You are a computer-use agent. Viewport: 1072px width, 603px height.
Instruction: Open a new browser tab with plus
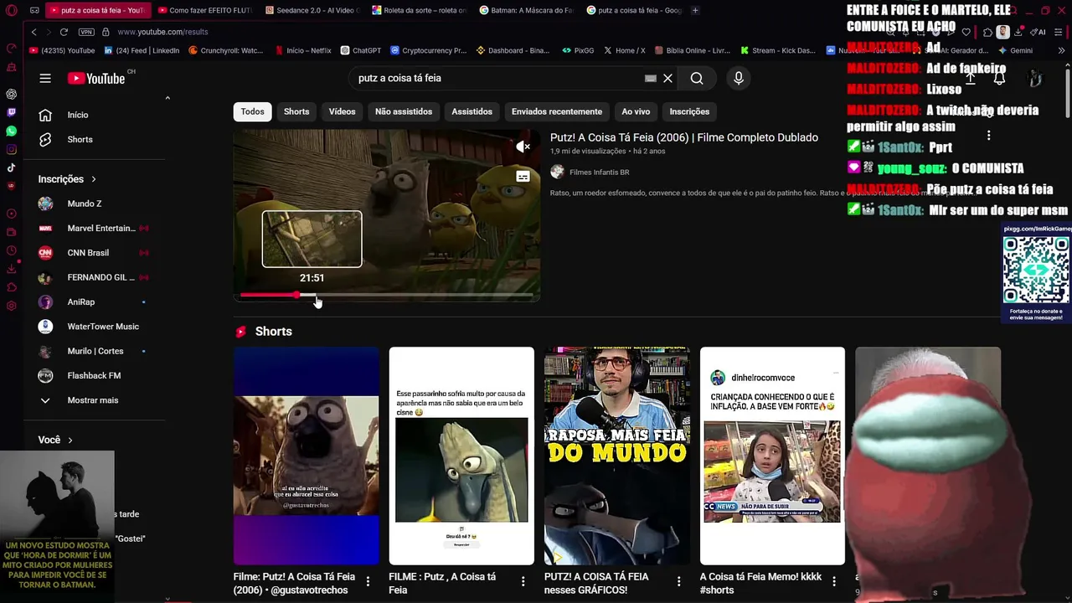[x=695, y=10]
